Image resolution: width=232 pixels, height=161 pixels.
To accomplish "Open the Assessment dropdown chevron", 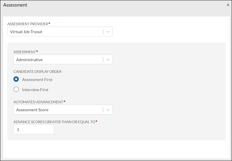I will [108, 59].
